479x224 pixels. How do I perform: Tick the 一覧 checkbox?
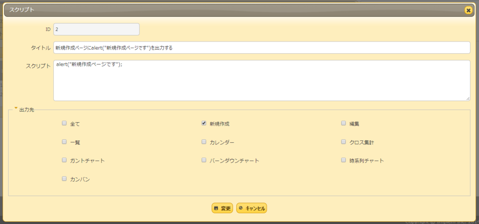[64, 142]
